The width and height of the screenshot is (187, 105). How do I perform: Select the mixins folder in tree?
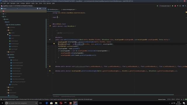[13, 57]
